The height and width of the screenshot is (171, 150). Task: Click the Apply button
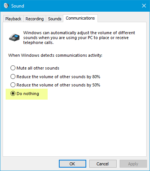(133, 164)
